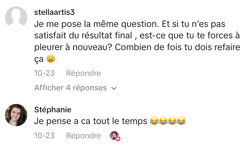Open Stéphanie's profile photo
The image size is (250, 146).
coord(16,115)
